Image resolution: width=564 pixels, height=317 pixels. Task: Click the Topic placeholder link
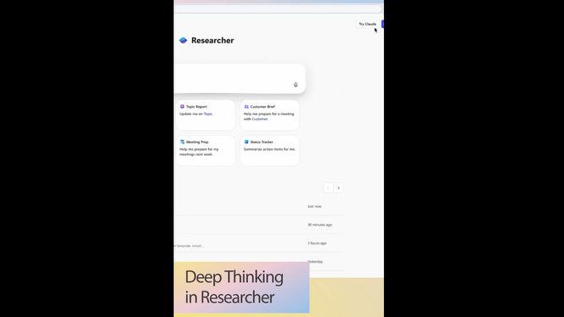tap(208, 114)
